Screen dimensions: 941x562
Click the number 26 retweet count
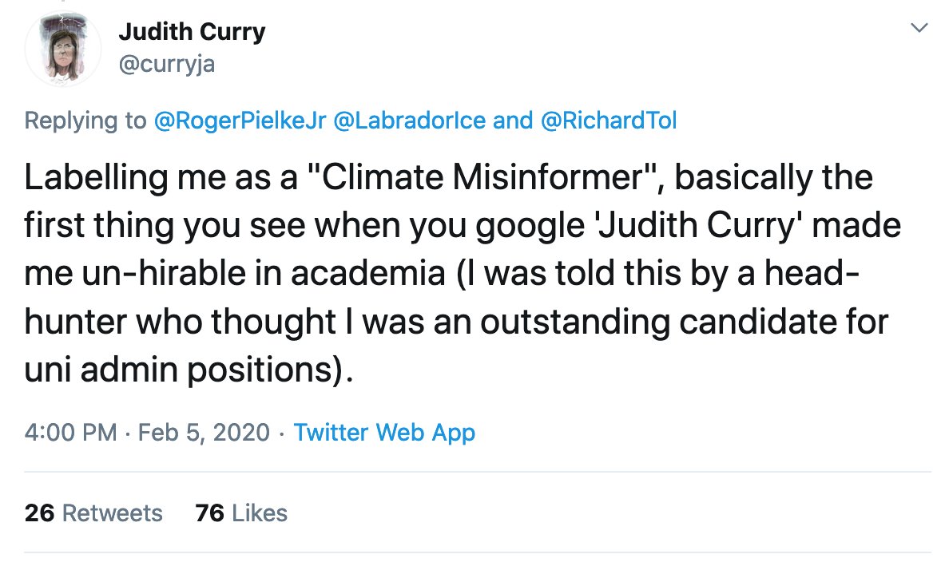[39, 513]
